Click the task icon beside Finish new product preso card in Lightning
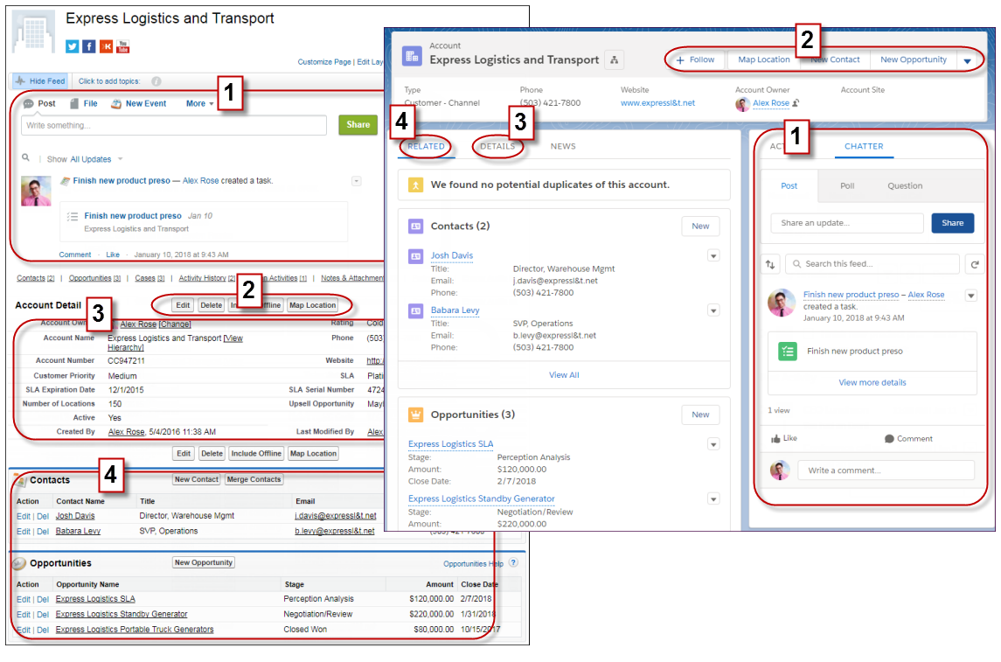Screen dimensions: 1001x662 tap(788, 351)
